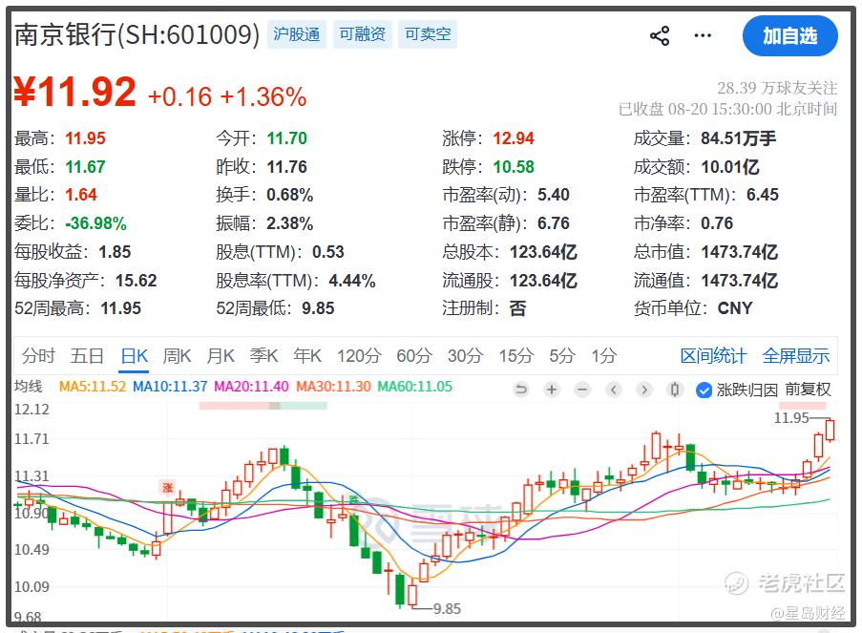862x633 pixels.
Task: Click the MA30:11.30 indicator label
Action: point(333,387)
